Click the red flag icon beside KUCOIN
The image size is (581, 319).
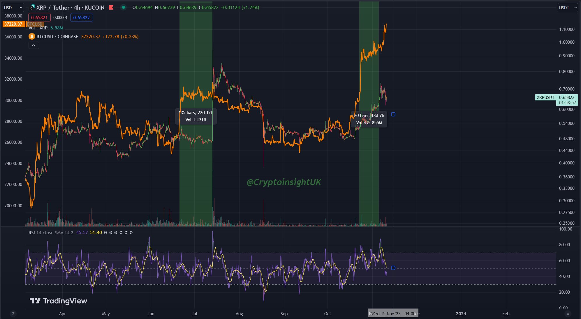point(111,7)
